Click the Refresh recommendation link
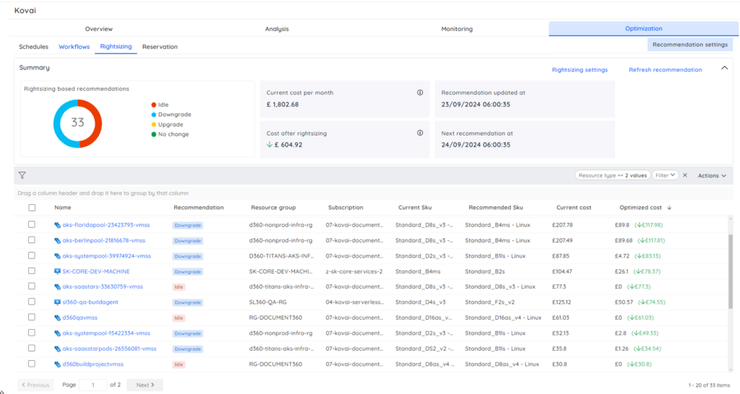This screenshot has width=740, height=394. pos(665,70)
